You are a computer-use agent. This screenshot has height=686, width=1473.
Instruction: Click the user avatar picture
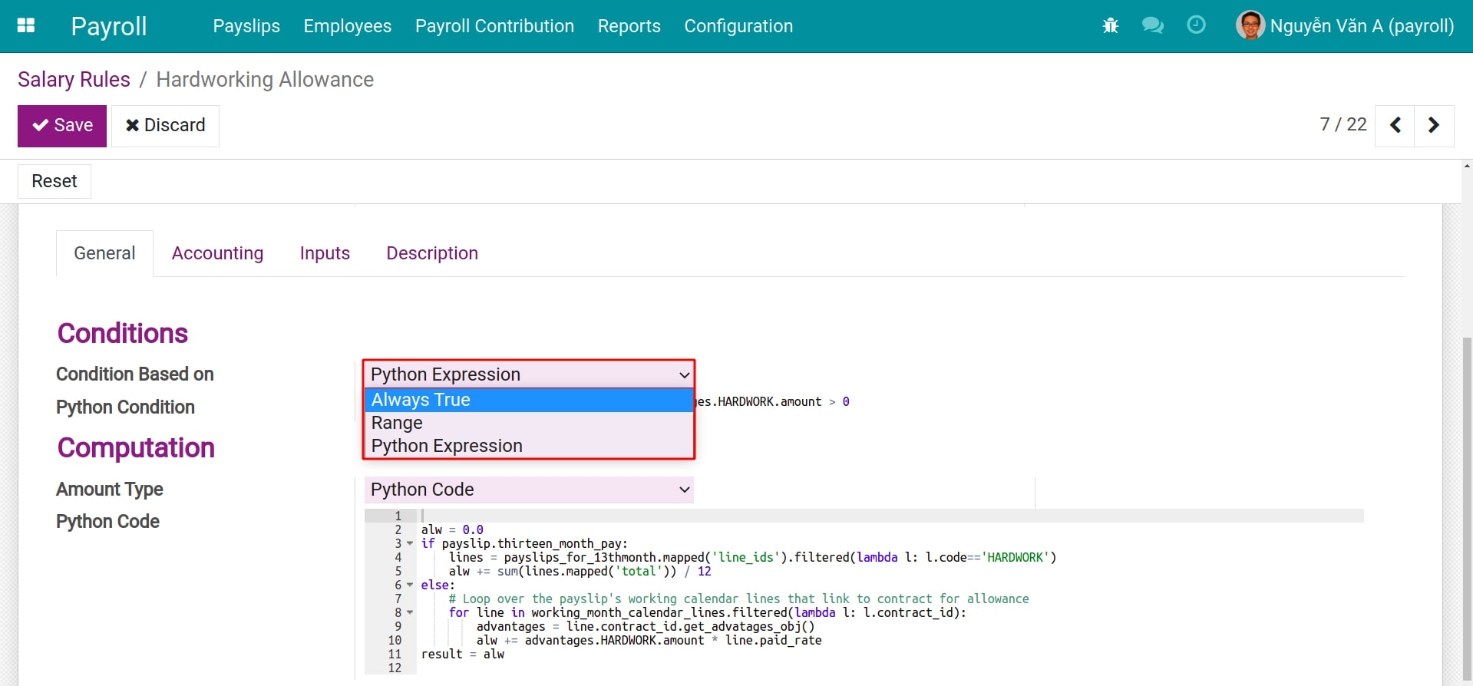coord(1250,25)
